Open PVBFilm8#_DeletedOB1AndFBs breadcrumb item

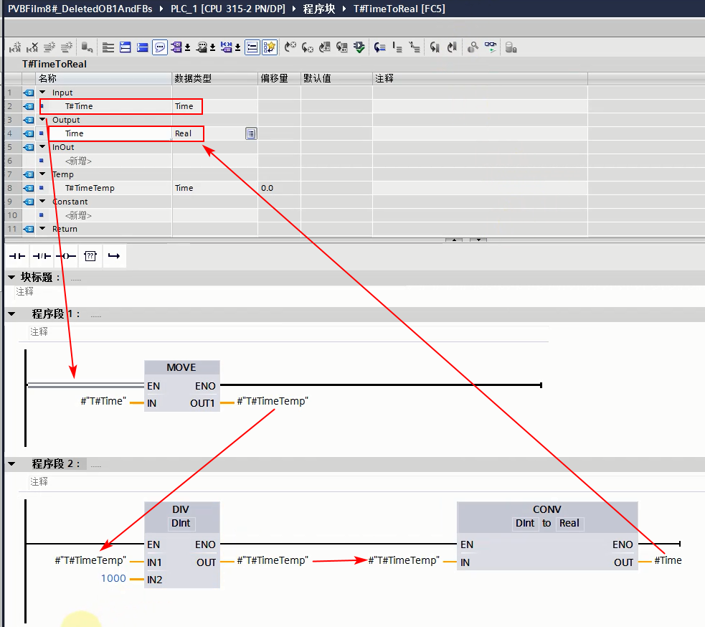click(80, 9)
